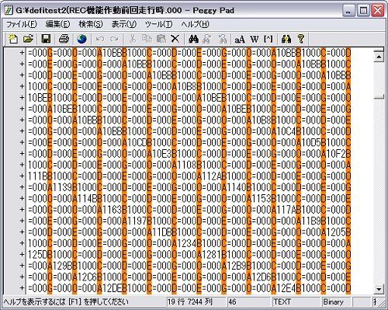Click the Peggy Pad title bar app icon
The image size is (388, 310).
[9, 10]
